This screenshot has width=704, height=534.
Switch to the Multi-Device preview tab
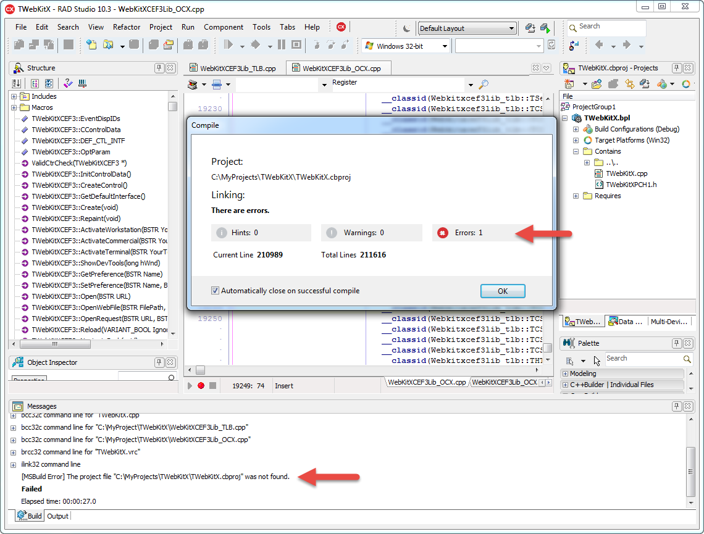pos(669,321)
